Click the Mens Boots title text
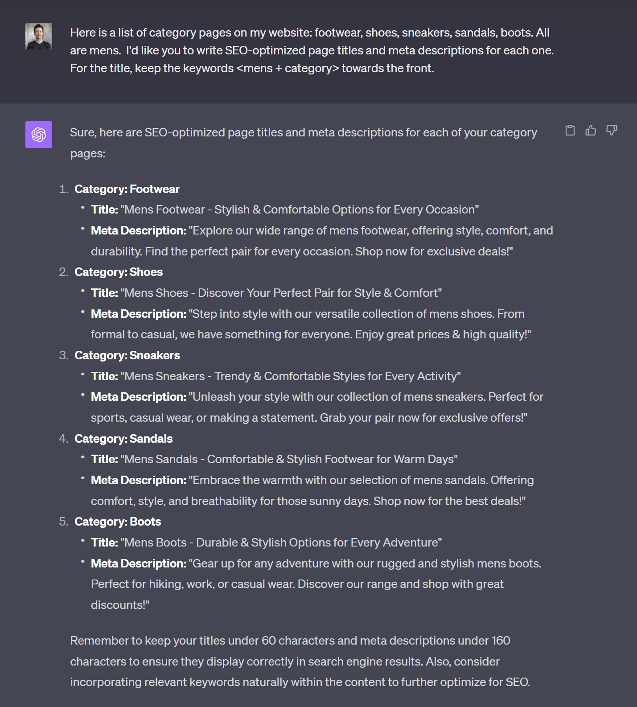The image size is (637, 707). click(x=281, y=542)
